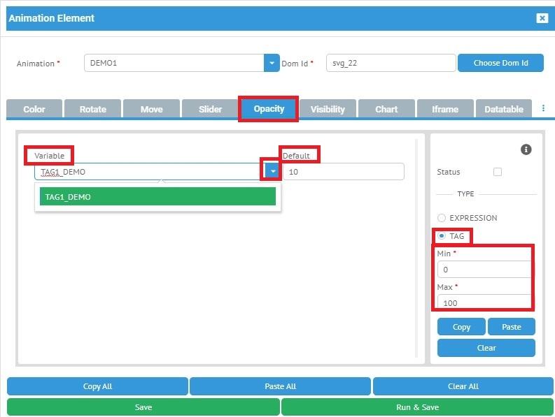Open the Color tab
The width and height of the screenshot is (555, 417).
click(x=34, y=109)
